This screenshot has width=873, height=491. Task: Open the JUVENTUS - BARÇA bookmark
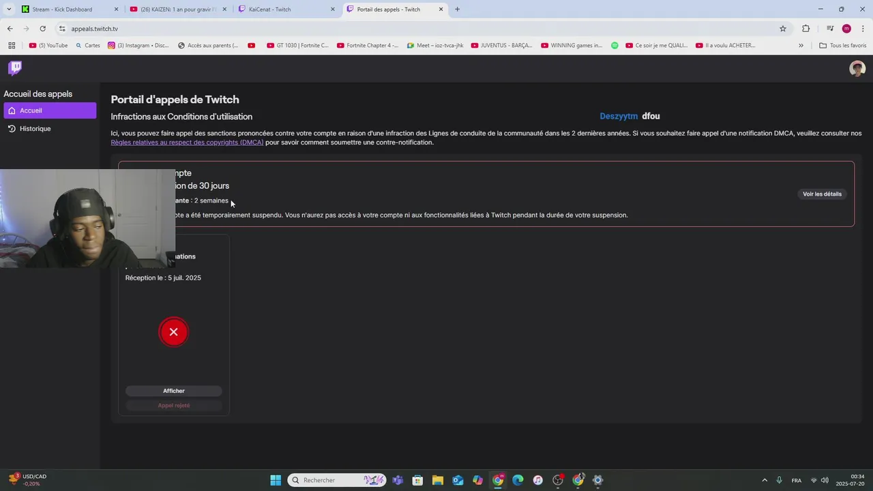501,46
